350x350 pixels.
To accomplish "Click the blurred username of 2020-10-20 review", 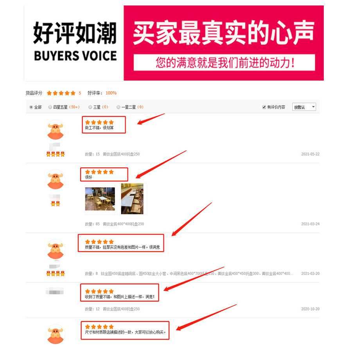I will [x=55, y=291].
